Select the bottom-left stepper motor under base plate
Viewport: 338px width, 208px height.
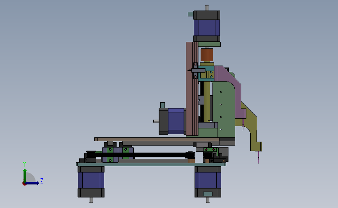(91, 181)
